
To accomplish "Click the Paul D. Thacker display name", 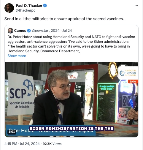I will point(29,6).
